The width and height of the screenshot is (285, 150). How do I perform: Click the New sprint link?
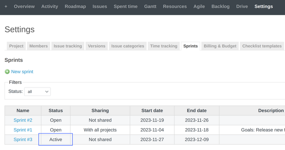[x=22, y=72]
